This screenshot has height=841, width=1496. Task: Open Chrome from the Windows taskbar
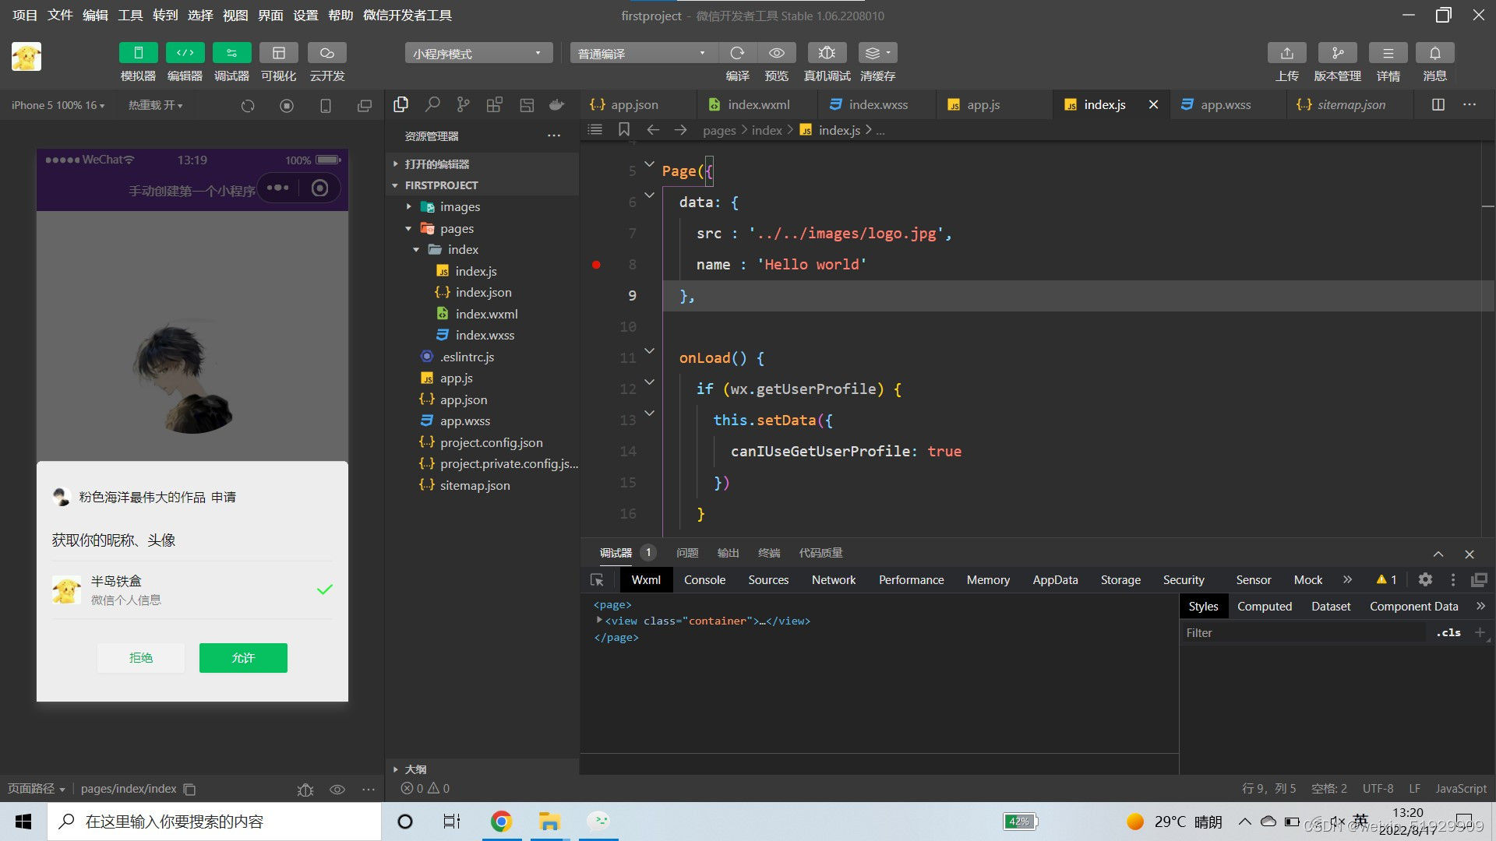(x=501, y=822)
